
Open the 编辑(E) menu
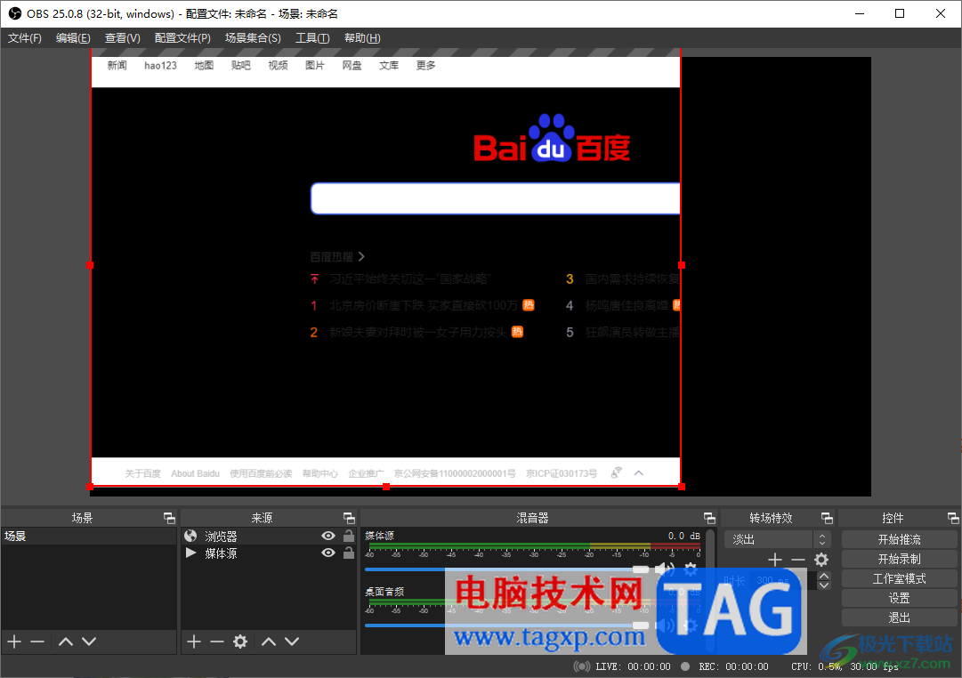click(73, 38)
